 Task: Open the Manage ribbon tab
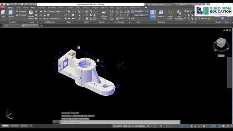(x=86, y=8)
